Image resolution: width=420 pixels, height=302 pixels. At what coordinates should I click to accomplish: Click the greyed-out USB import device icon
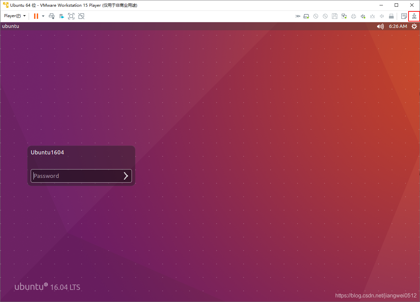(372, 16)
